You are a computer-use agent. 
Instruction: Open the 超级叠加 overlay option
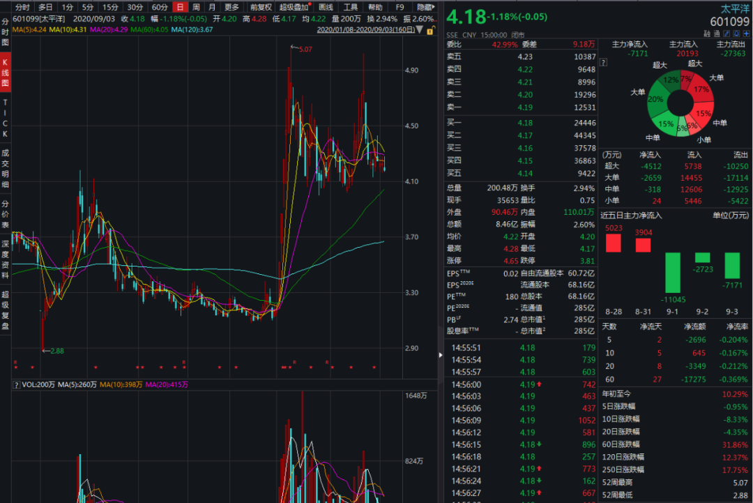pyautogui.click(x=294, y=7)
